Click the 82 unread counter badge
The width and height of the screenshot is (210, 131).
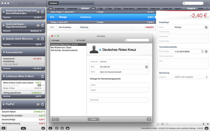click(23, 128)
